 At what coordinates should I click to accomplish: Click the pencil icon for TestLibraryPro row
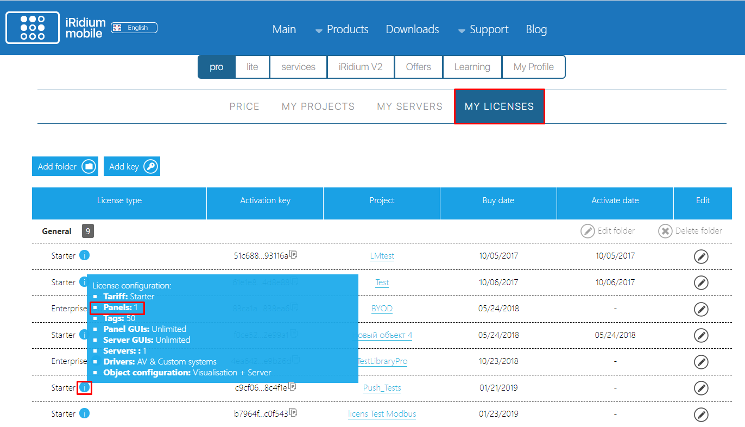(x=701, y=361)
